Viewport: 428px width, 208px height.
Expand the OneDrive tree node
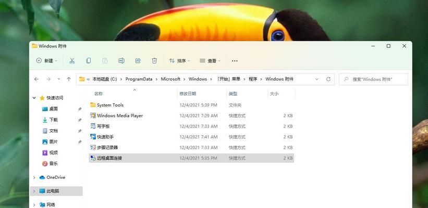click(34, 177)
